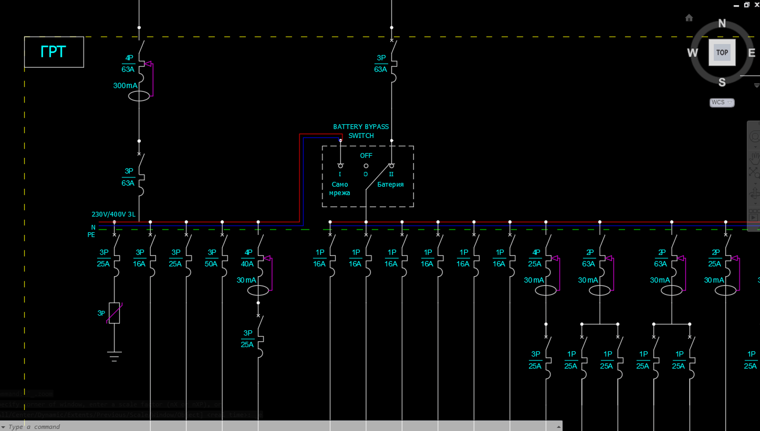Expand the Orbit options dropdown arrow
This screenshot has width=760, height=431.
(x=755, y=204)
